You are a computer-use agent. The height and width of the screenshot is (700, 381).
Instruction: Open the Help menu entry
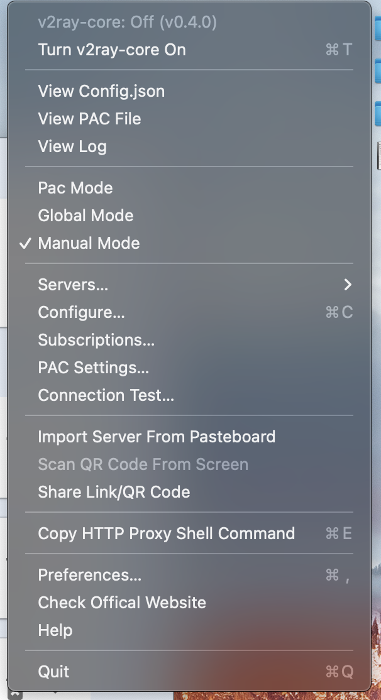[55, 630]
